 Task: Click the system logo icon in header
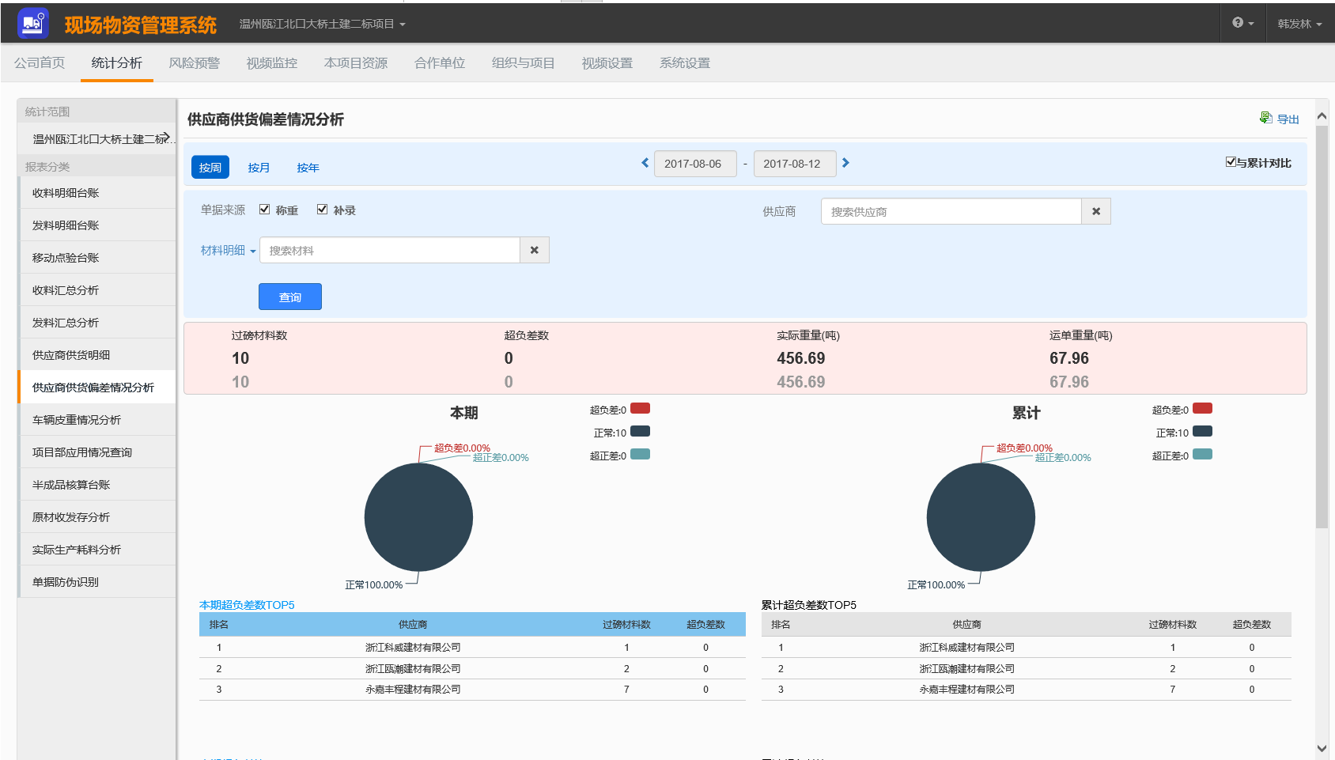pyautogui.click(x=32, y=24)
